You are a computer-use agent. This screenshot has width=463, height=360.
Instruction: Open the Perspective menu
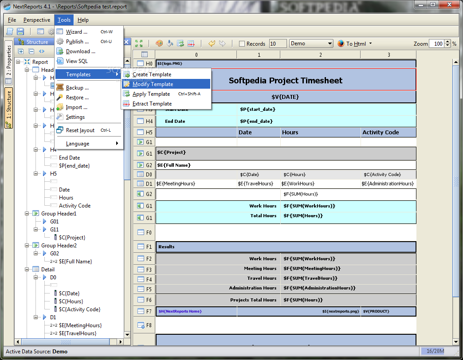[37, 20]
